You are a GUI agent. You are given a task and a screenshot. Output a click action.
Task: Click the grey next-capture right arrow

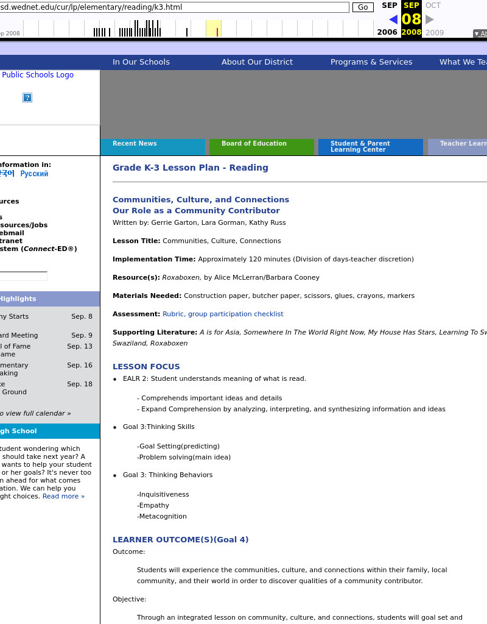pos(429,19)
